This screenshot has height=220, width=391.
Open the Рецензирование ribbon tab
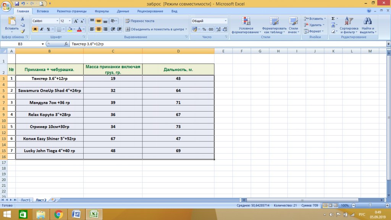(x=150, y=11)
